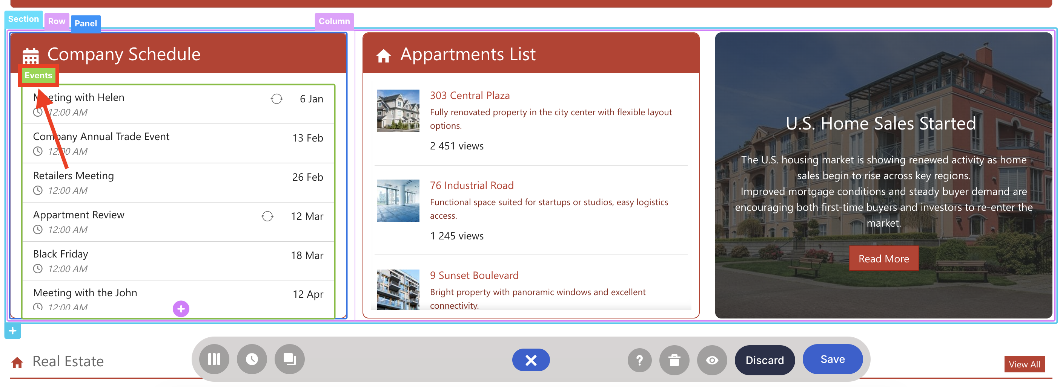Click the 18 Mar date
Screen dimensions: 1063x387
click(307, 255)
